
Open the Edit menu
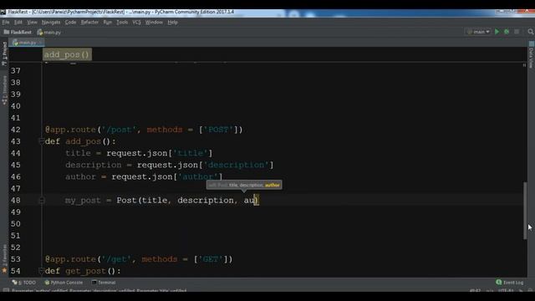[x=18, y=23]
